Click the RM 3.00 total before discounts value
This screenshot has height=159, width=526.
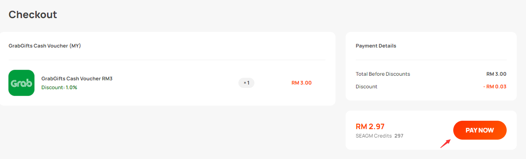tap(496, 74)
